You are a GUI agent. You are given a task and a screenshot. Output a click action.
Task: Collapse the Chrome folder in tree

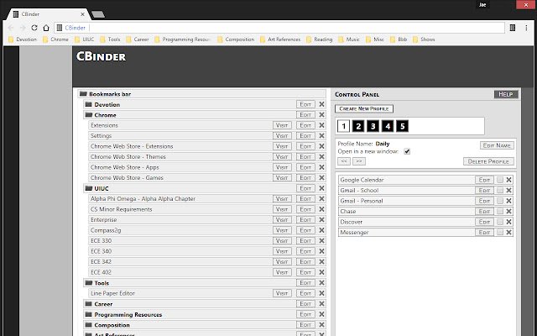[89, 115]
